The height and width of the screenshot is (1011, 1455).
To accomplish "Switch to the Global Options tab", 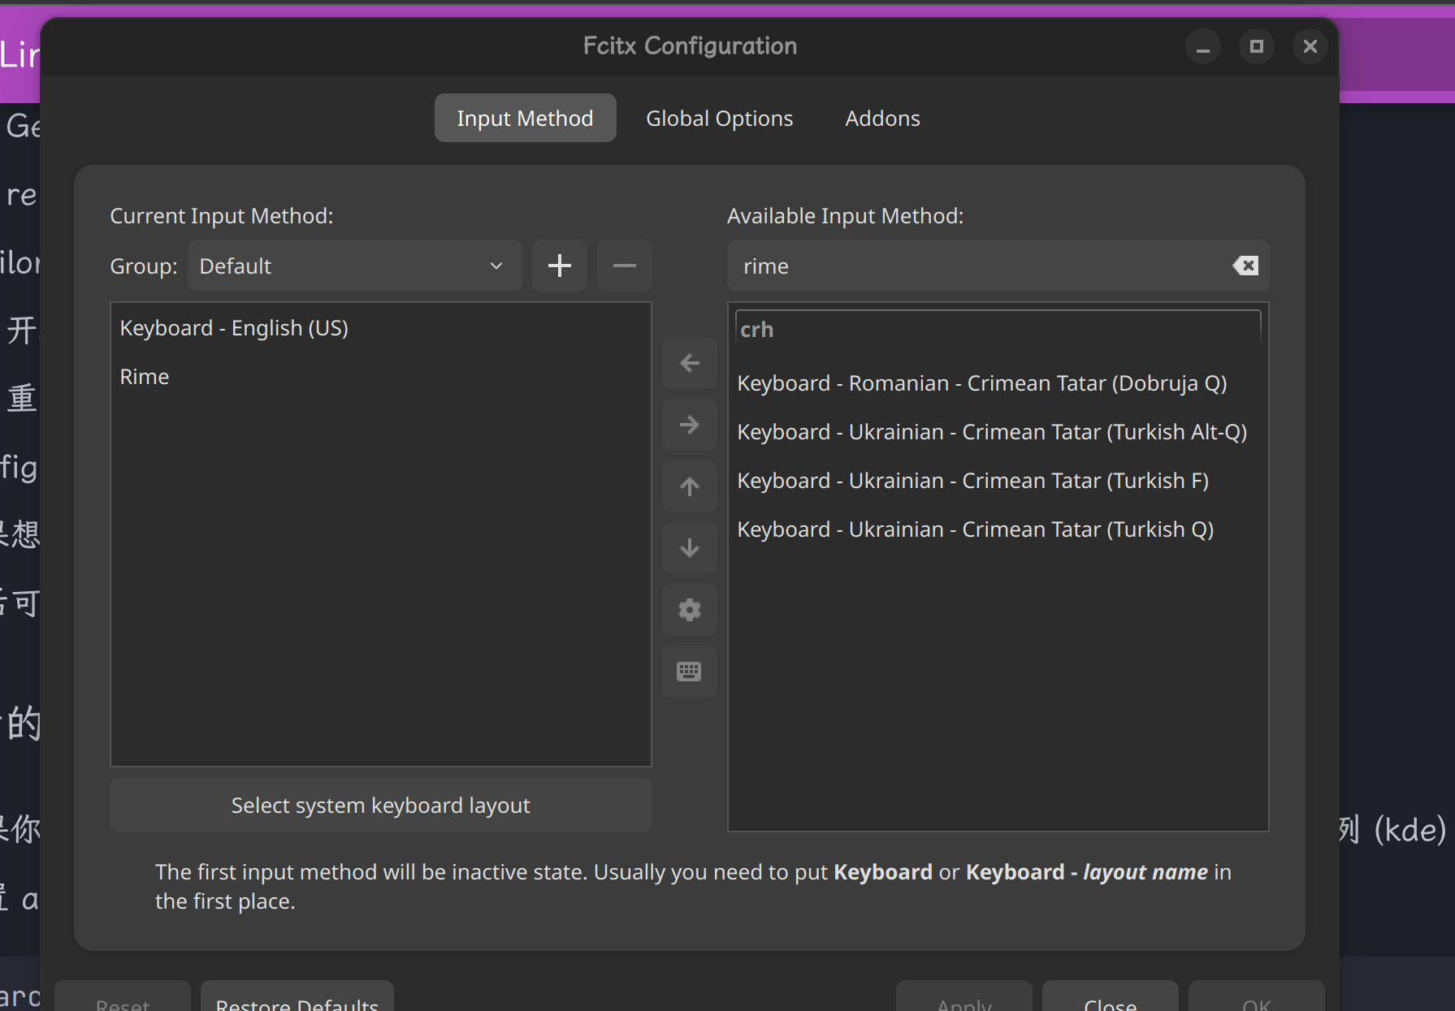I will (719, 118).
